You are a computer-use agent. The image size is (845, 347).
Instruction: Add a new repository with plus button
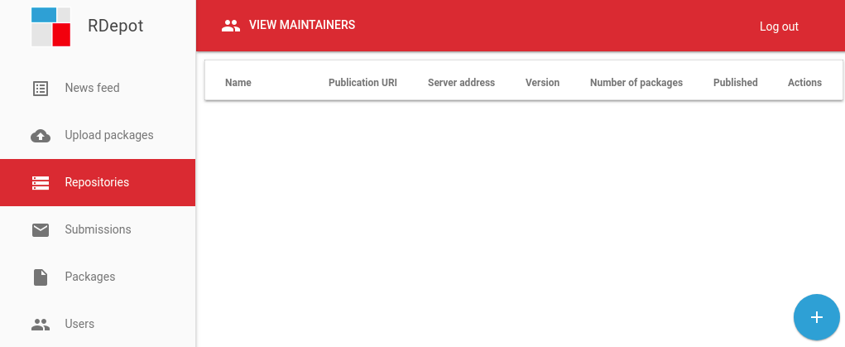coord(816,317)
